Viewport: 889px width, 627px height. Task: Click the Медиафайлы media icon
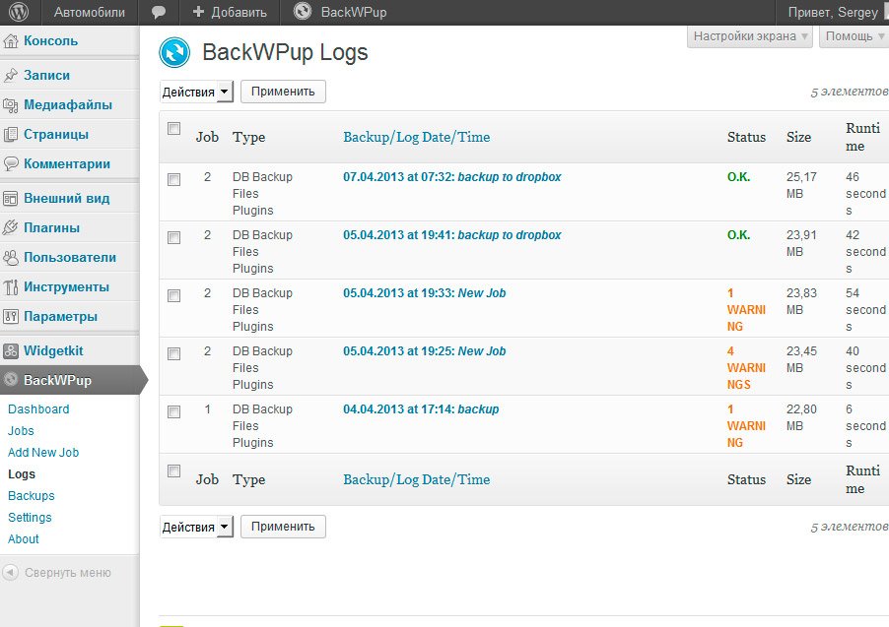click(10, 104)
